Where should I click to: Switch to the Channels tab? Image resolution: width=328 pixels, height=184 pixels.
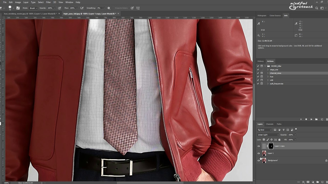coord(270,124)
